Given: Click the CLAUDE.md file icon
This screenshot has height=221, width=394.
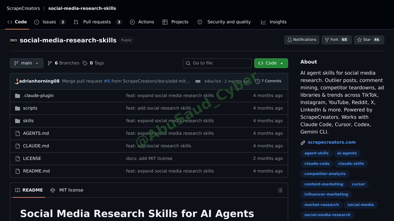Looking at the screenshot, I should pos(18,146).
